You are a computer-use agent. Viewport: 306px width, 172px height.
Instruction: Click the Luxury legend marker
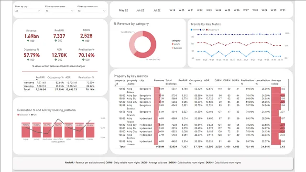tap(173, 44)
